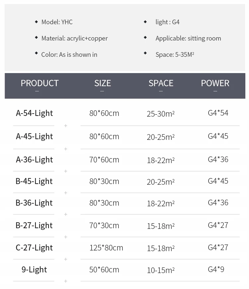Click the 'Applicable: sitting room' spec text
This screenshot has width=249, height=289.
click(188, 38)
